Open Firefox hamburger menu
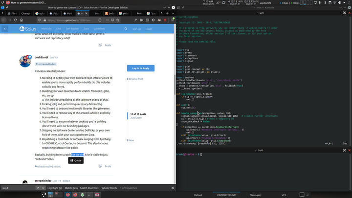The width and height of the screenshot is (352, 198). (x=173, y=20)
